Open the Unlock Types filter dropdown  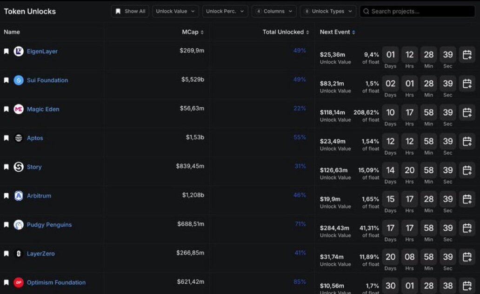click(328, 11)
